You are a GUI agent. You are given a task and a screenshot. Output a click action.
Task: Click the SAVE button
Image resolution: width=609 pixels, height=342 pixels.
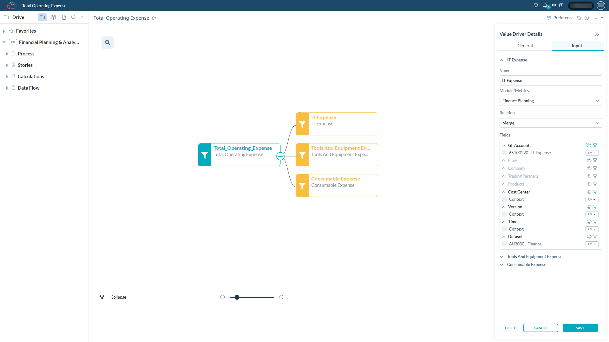tap(580, 328)
